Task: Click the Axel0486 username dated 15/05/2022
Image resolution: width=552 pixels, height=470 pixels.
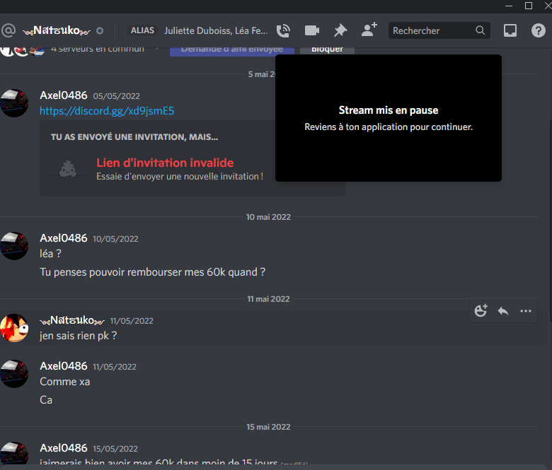Action: click(x=64, y=448)
